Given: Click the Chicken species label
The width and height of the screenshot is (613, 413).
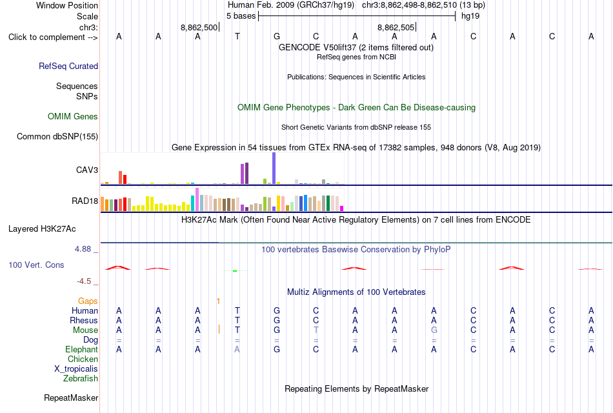Looking at the screenshot, I should tap(83, 359).
